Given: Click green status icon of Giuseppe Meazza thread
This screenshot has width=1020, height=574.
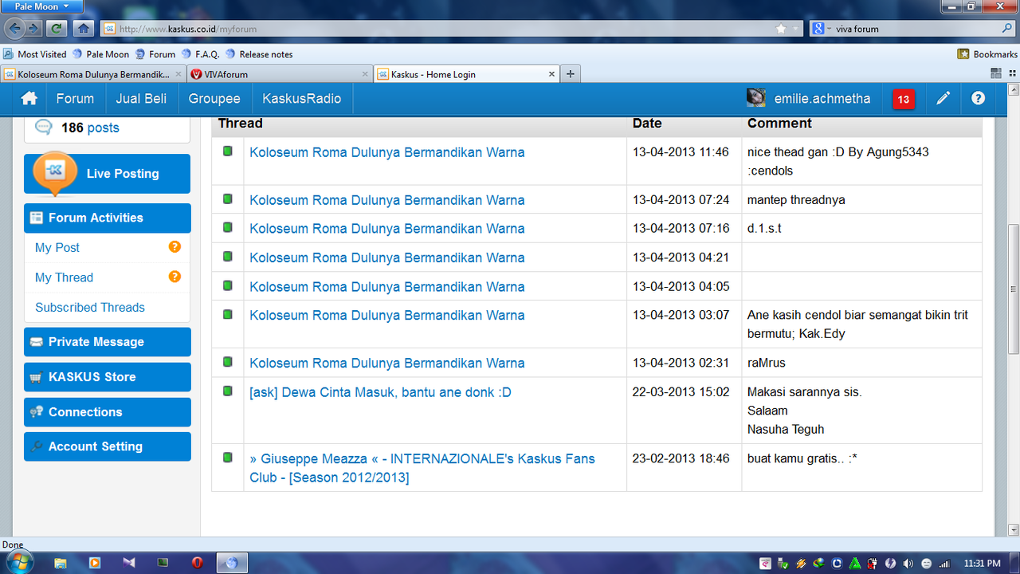Looking at the screenshot, I should [228, 458].
